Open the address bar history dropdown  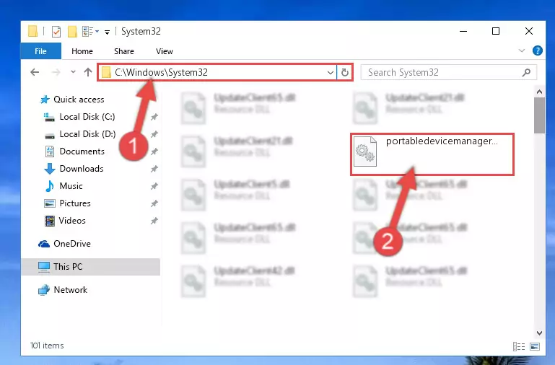click(331, 73)
